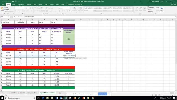Open Ribbon Display Options
Image resolution: width=177 pixels, height=100 pixels.
tap(162, 1)
